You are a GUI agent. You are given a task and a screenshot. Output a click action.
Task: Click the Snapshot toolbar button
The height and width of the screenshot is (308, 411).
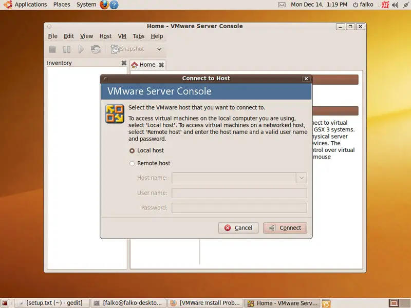tap(128, 49)
